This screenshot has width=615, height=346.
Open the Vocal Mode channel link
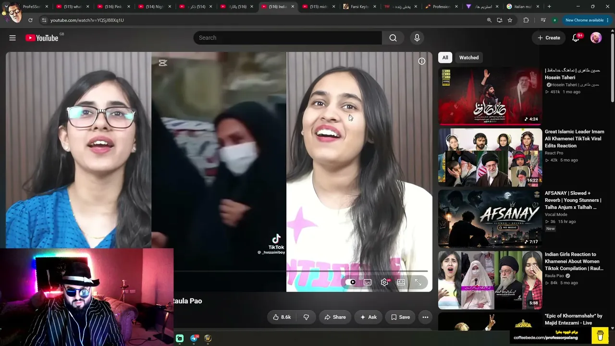pyautogui.click(x=556, y=214)
